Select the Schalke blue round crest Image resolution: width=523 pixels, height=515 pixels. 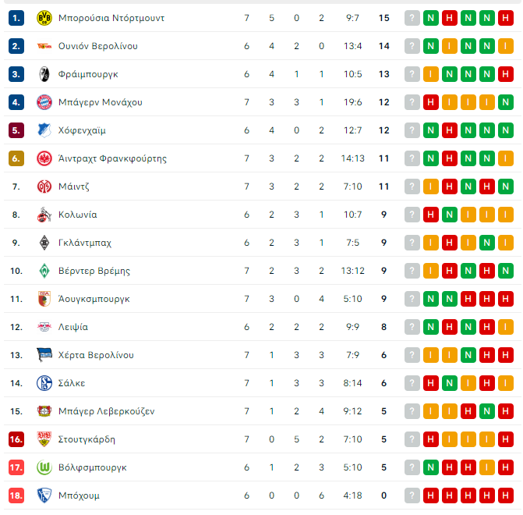coord(44,383)
